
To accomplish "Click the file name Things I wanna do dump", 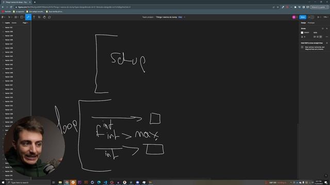I will tap(166, 17).
